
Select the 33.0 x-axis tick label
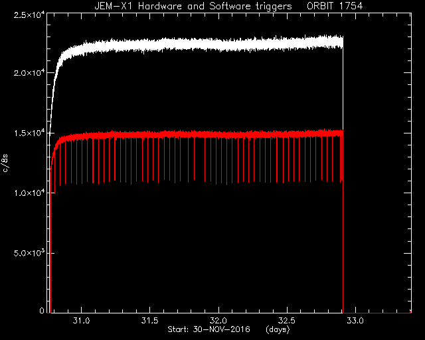point(355,321)
